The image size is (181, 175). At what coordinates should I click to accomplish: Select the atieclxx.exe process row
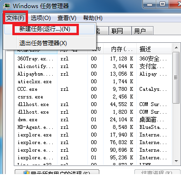[x=93, y=81]
